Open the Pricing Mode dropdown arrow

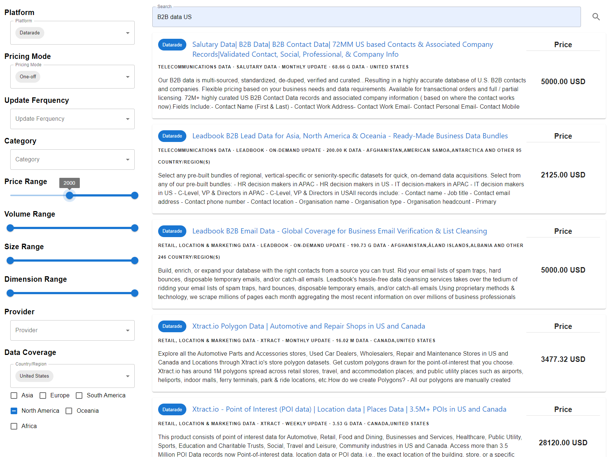click(128, 77)
